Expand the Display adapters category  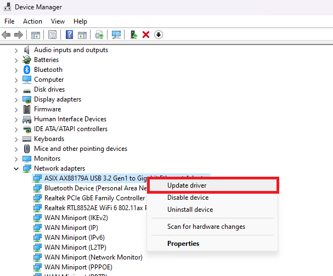(16, 99)
